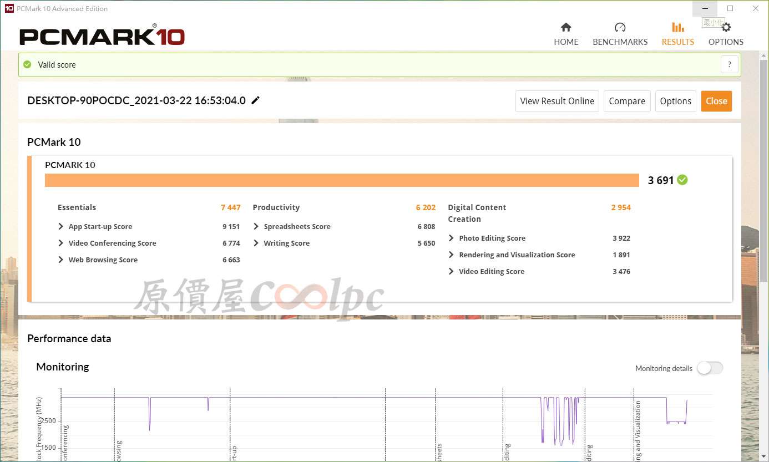This screenshot has height=462, width=769.
Task: Minimize the PCMark 10 window
Action: (x=705, y=8)
